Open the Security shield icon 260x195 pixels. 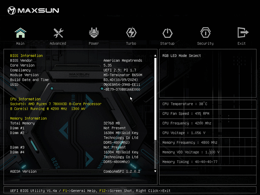(205, 33)
